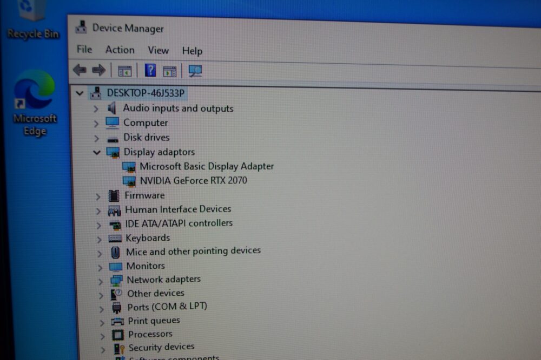Expand the Ports (COM & LPT) category
The height and width of the screenshot is (360, 541).
tap(102, 309)
